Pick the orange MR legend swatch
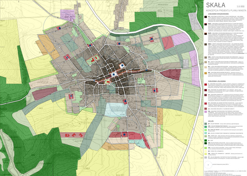 [x=206, y=73]
